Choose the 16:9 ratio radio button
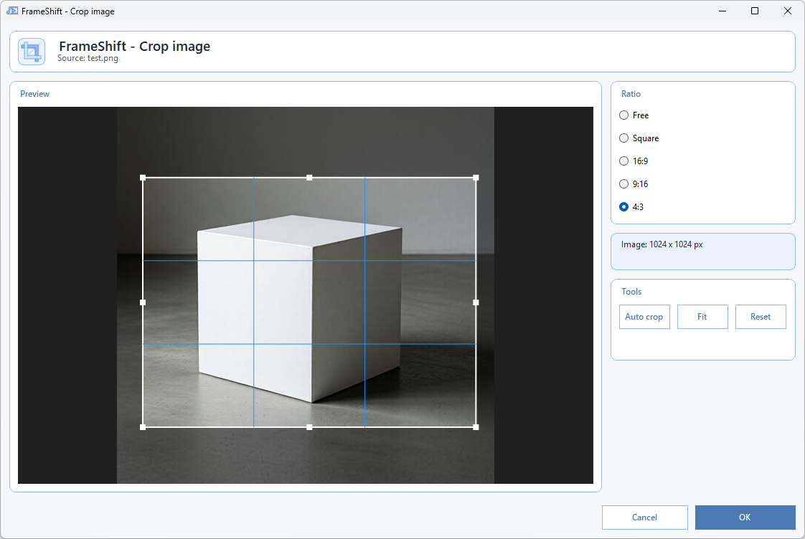The width and height of the screenshot is (805, 539). click(623, 161)
